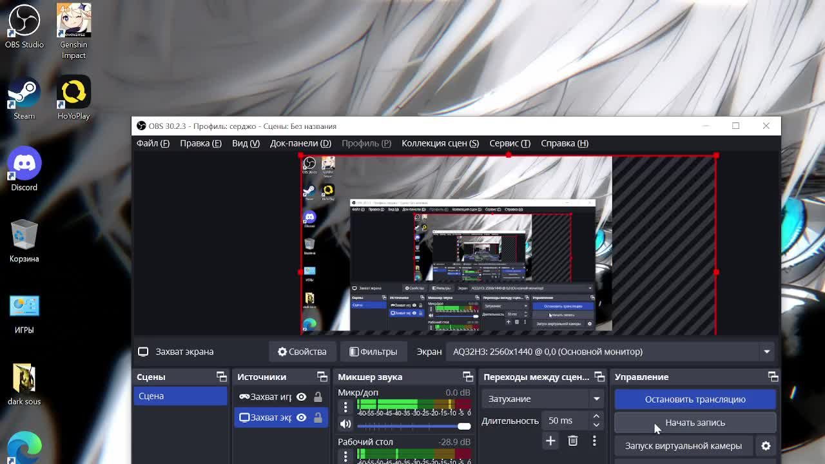Select the ИГРЫ desktop folder icon
The image size is (825, 464).
pyautogui.click(x=24, y=313)
